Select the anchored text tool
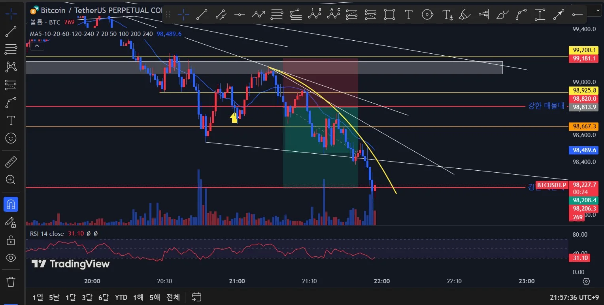Screen dimensions: 604x305 (447, 15)
